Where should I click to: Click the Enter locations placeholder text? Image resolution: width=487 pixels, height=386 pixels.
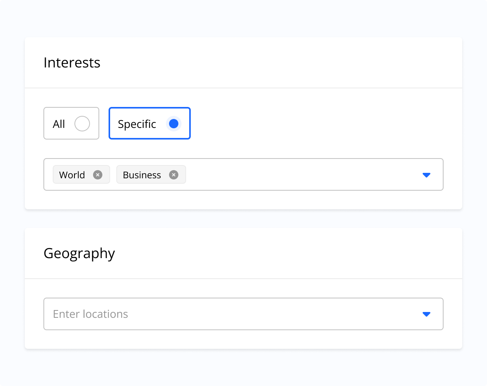pos(90,314)
